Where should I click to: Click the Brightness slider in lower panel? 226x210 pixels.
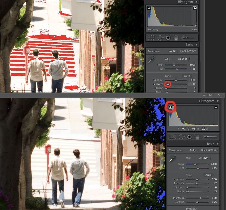[197, 198]
